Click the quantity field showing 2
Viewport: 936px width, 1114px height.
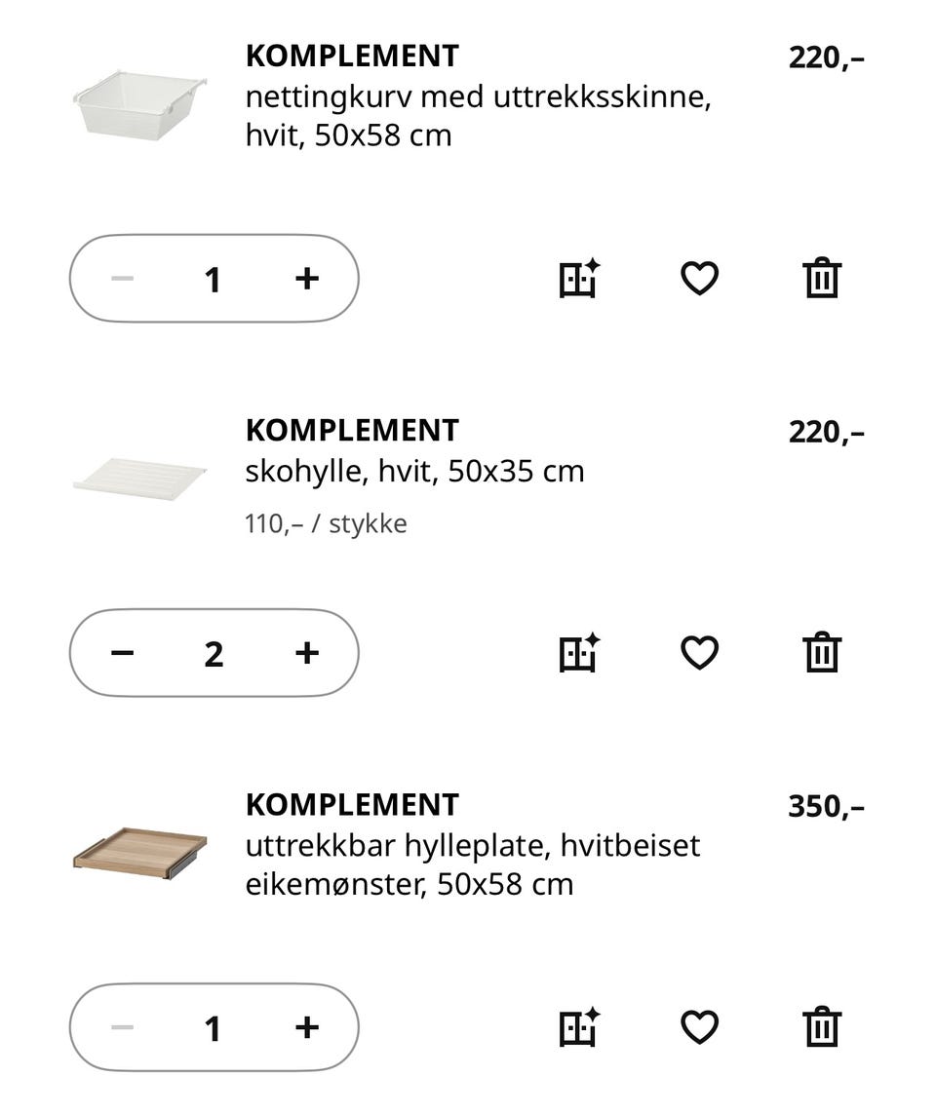pyautogui.click(x=214, y=654)
